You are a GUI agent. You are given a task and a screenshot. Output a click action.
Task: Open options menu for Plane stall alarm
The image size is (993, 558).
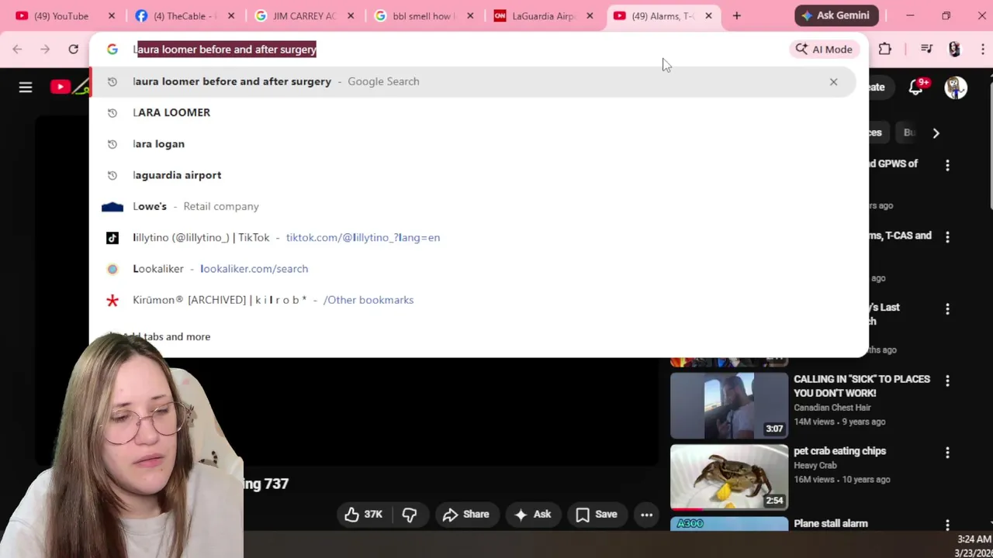947,525
